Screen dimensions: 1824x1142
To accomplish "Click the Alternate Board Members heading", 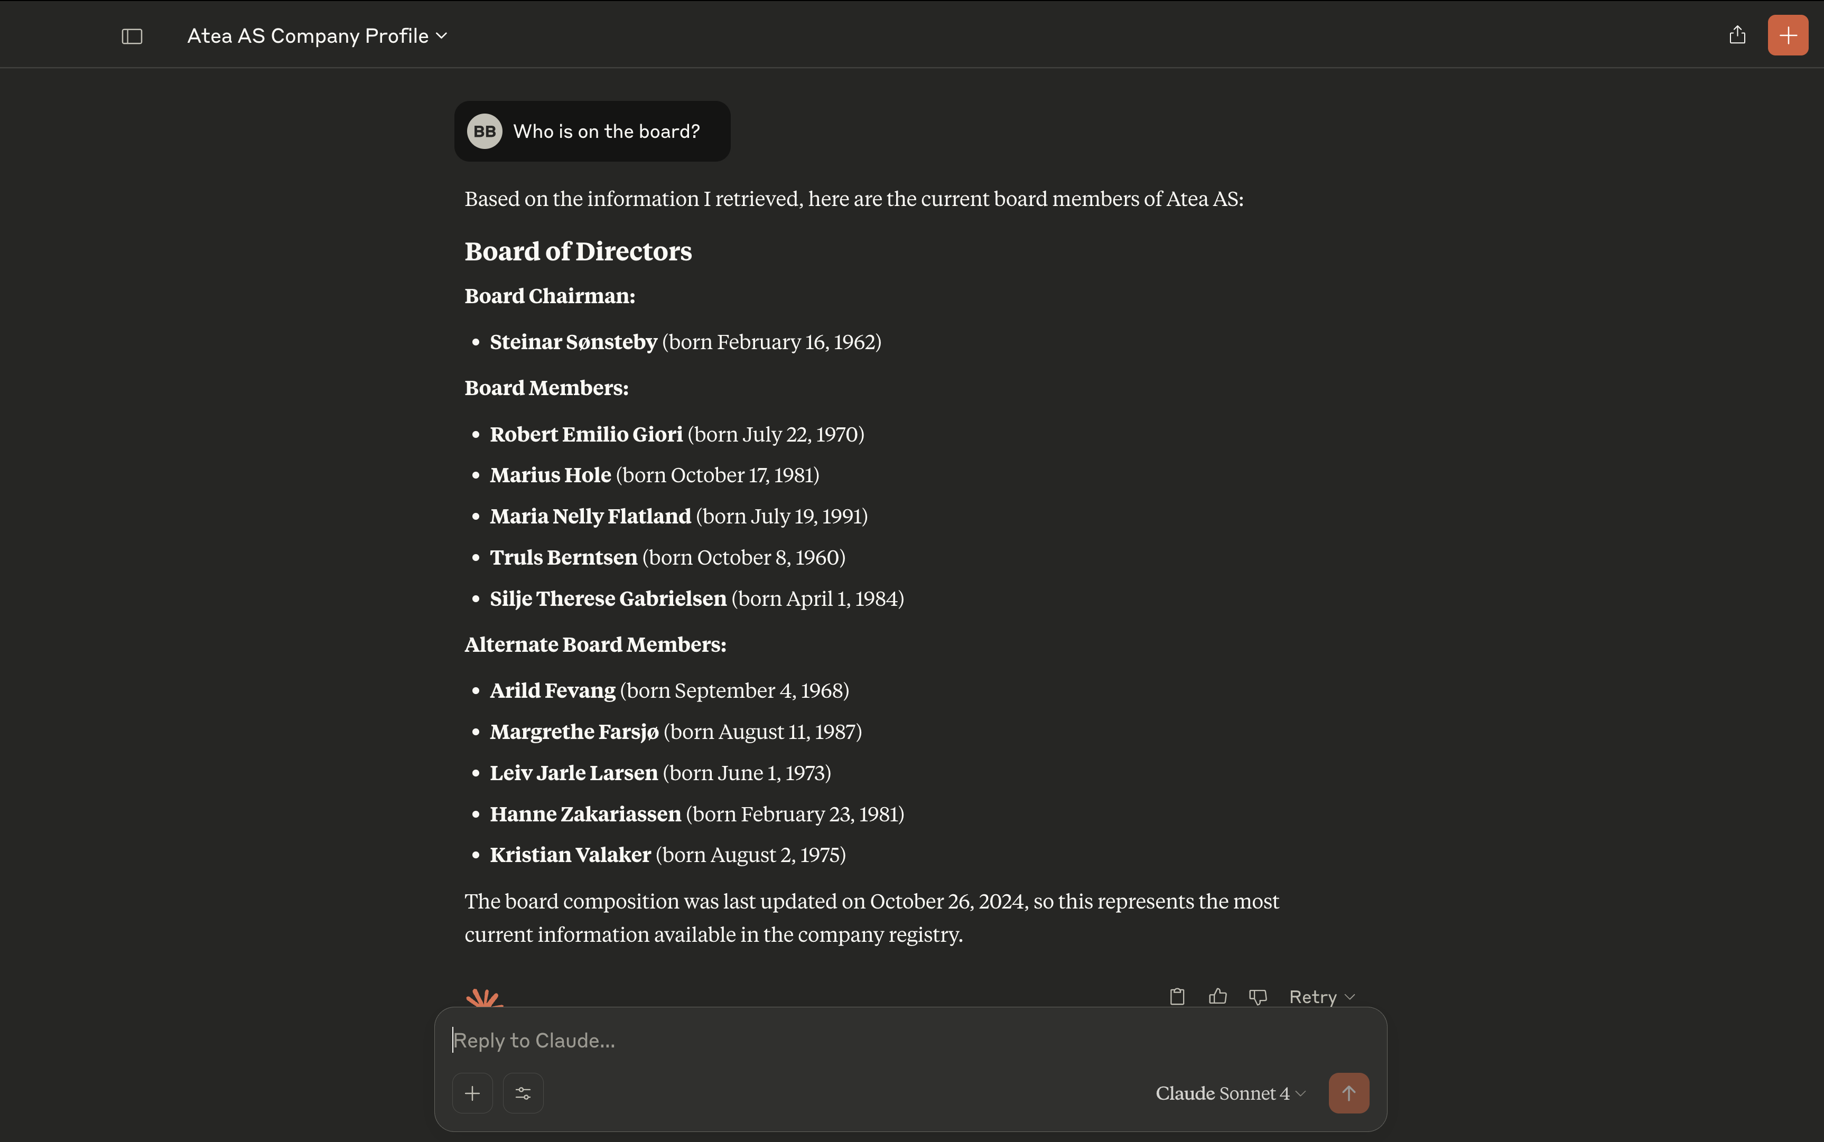I will point(594,644).
